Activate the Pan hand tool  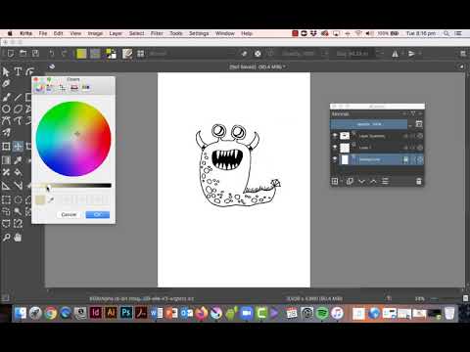18,238
